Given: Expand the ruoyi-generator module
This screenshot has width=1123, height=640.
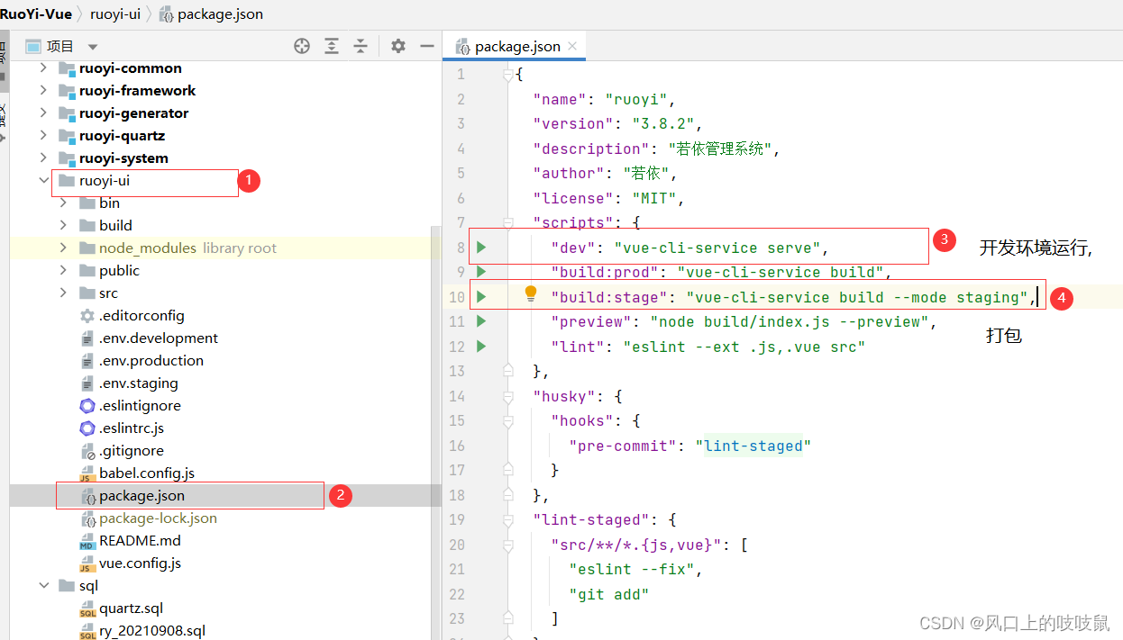Looking at the screenshot, I should coord(42,113).
